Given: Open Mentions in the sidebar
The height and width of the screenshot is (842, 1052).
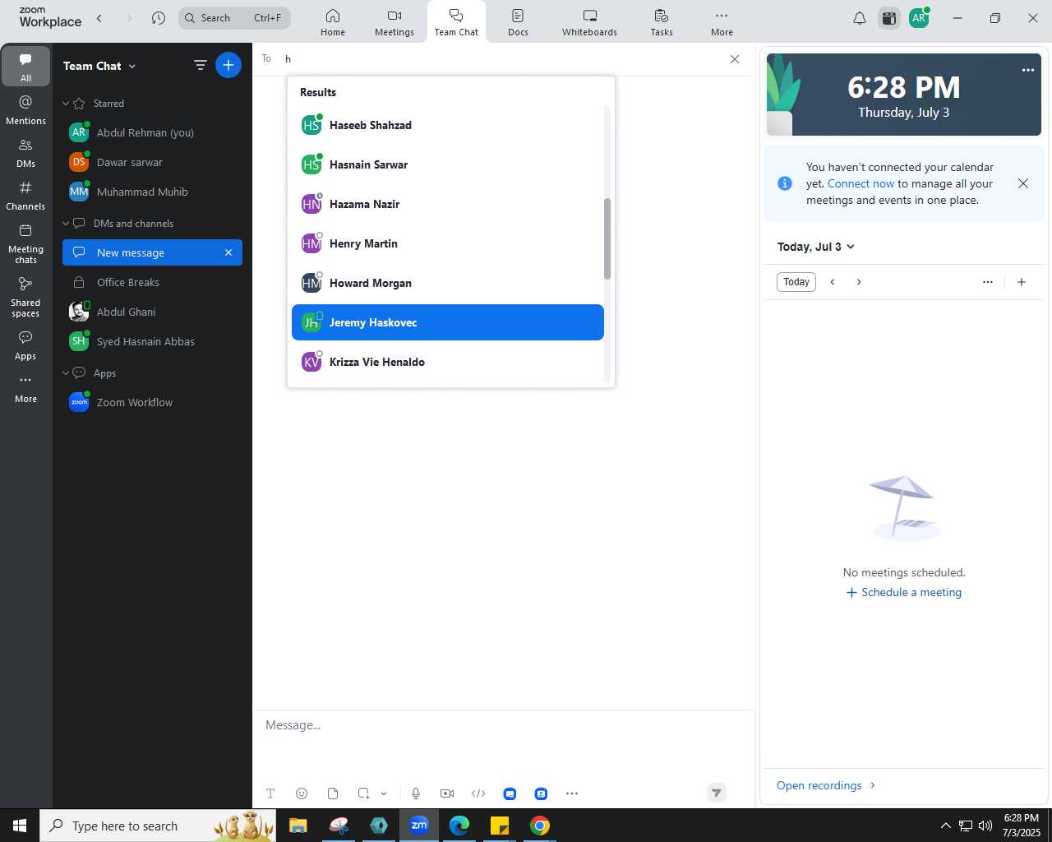Looking at the screenshot, I should 25,110.
